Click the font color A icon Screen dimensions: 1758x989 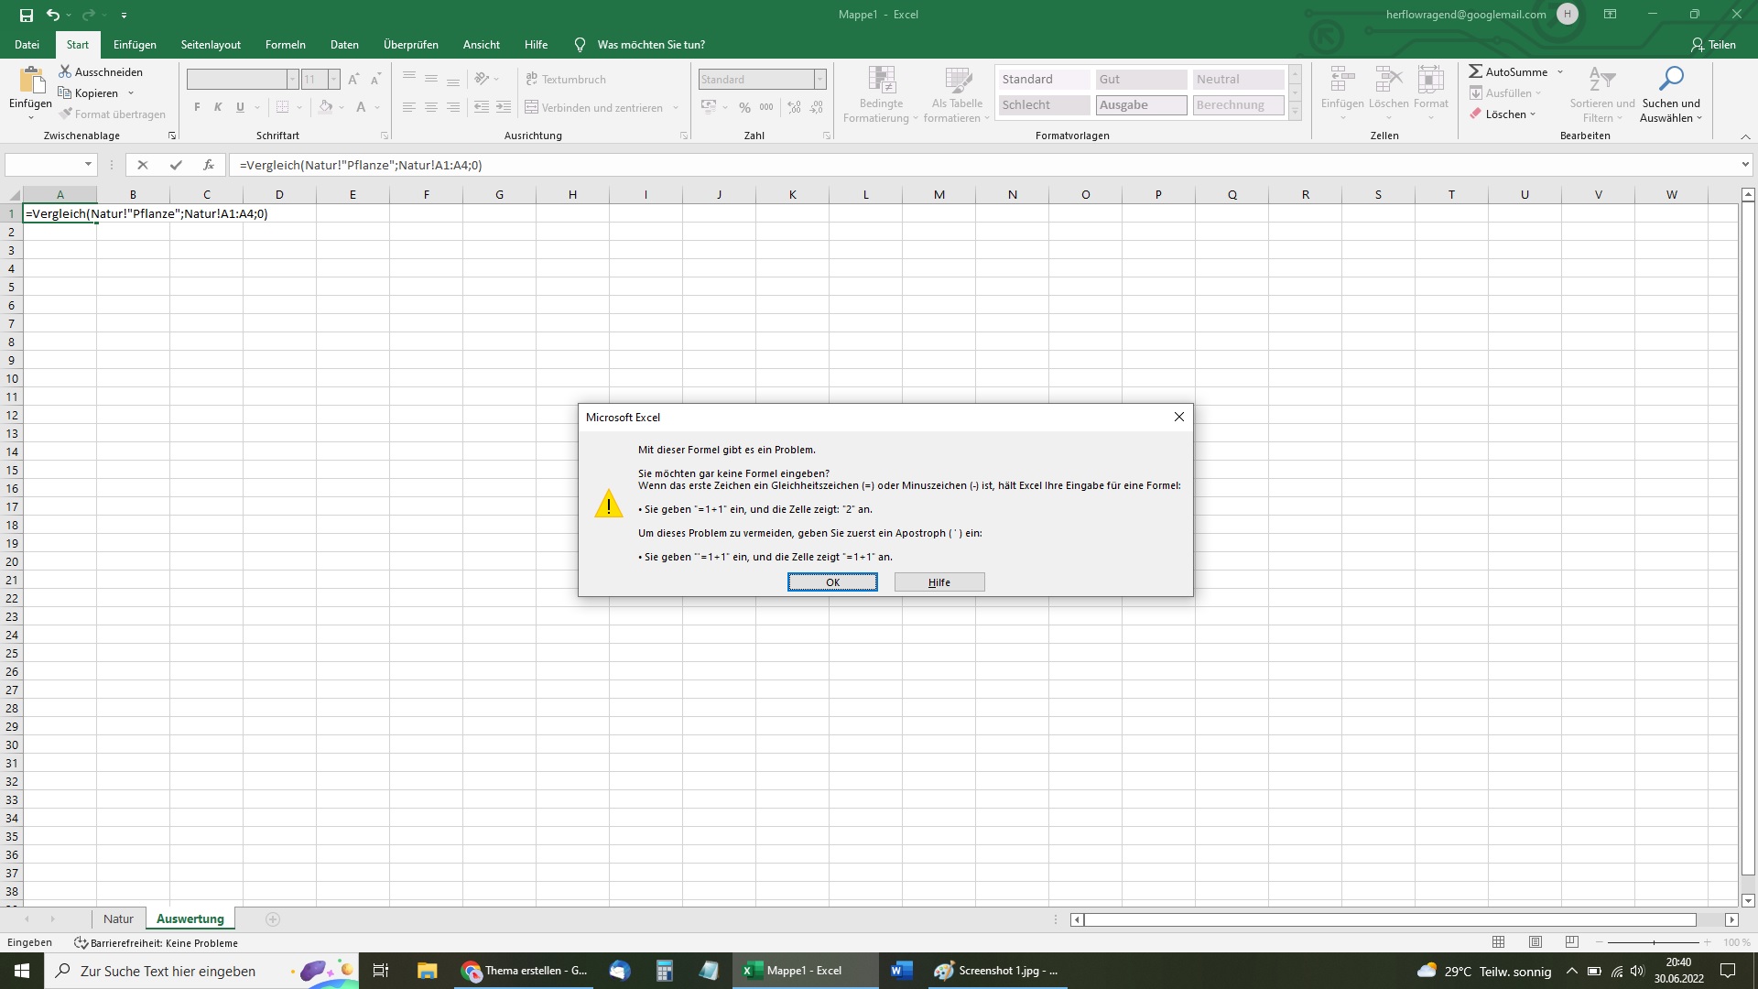point(361,107)
